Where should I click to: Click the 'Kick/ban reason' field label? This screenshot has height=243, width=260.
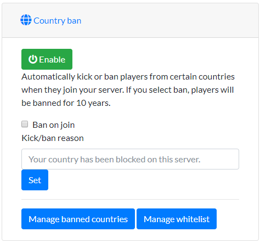click(53, 138)
